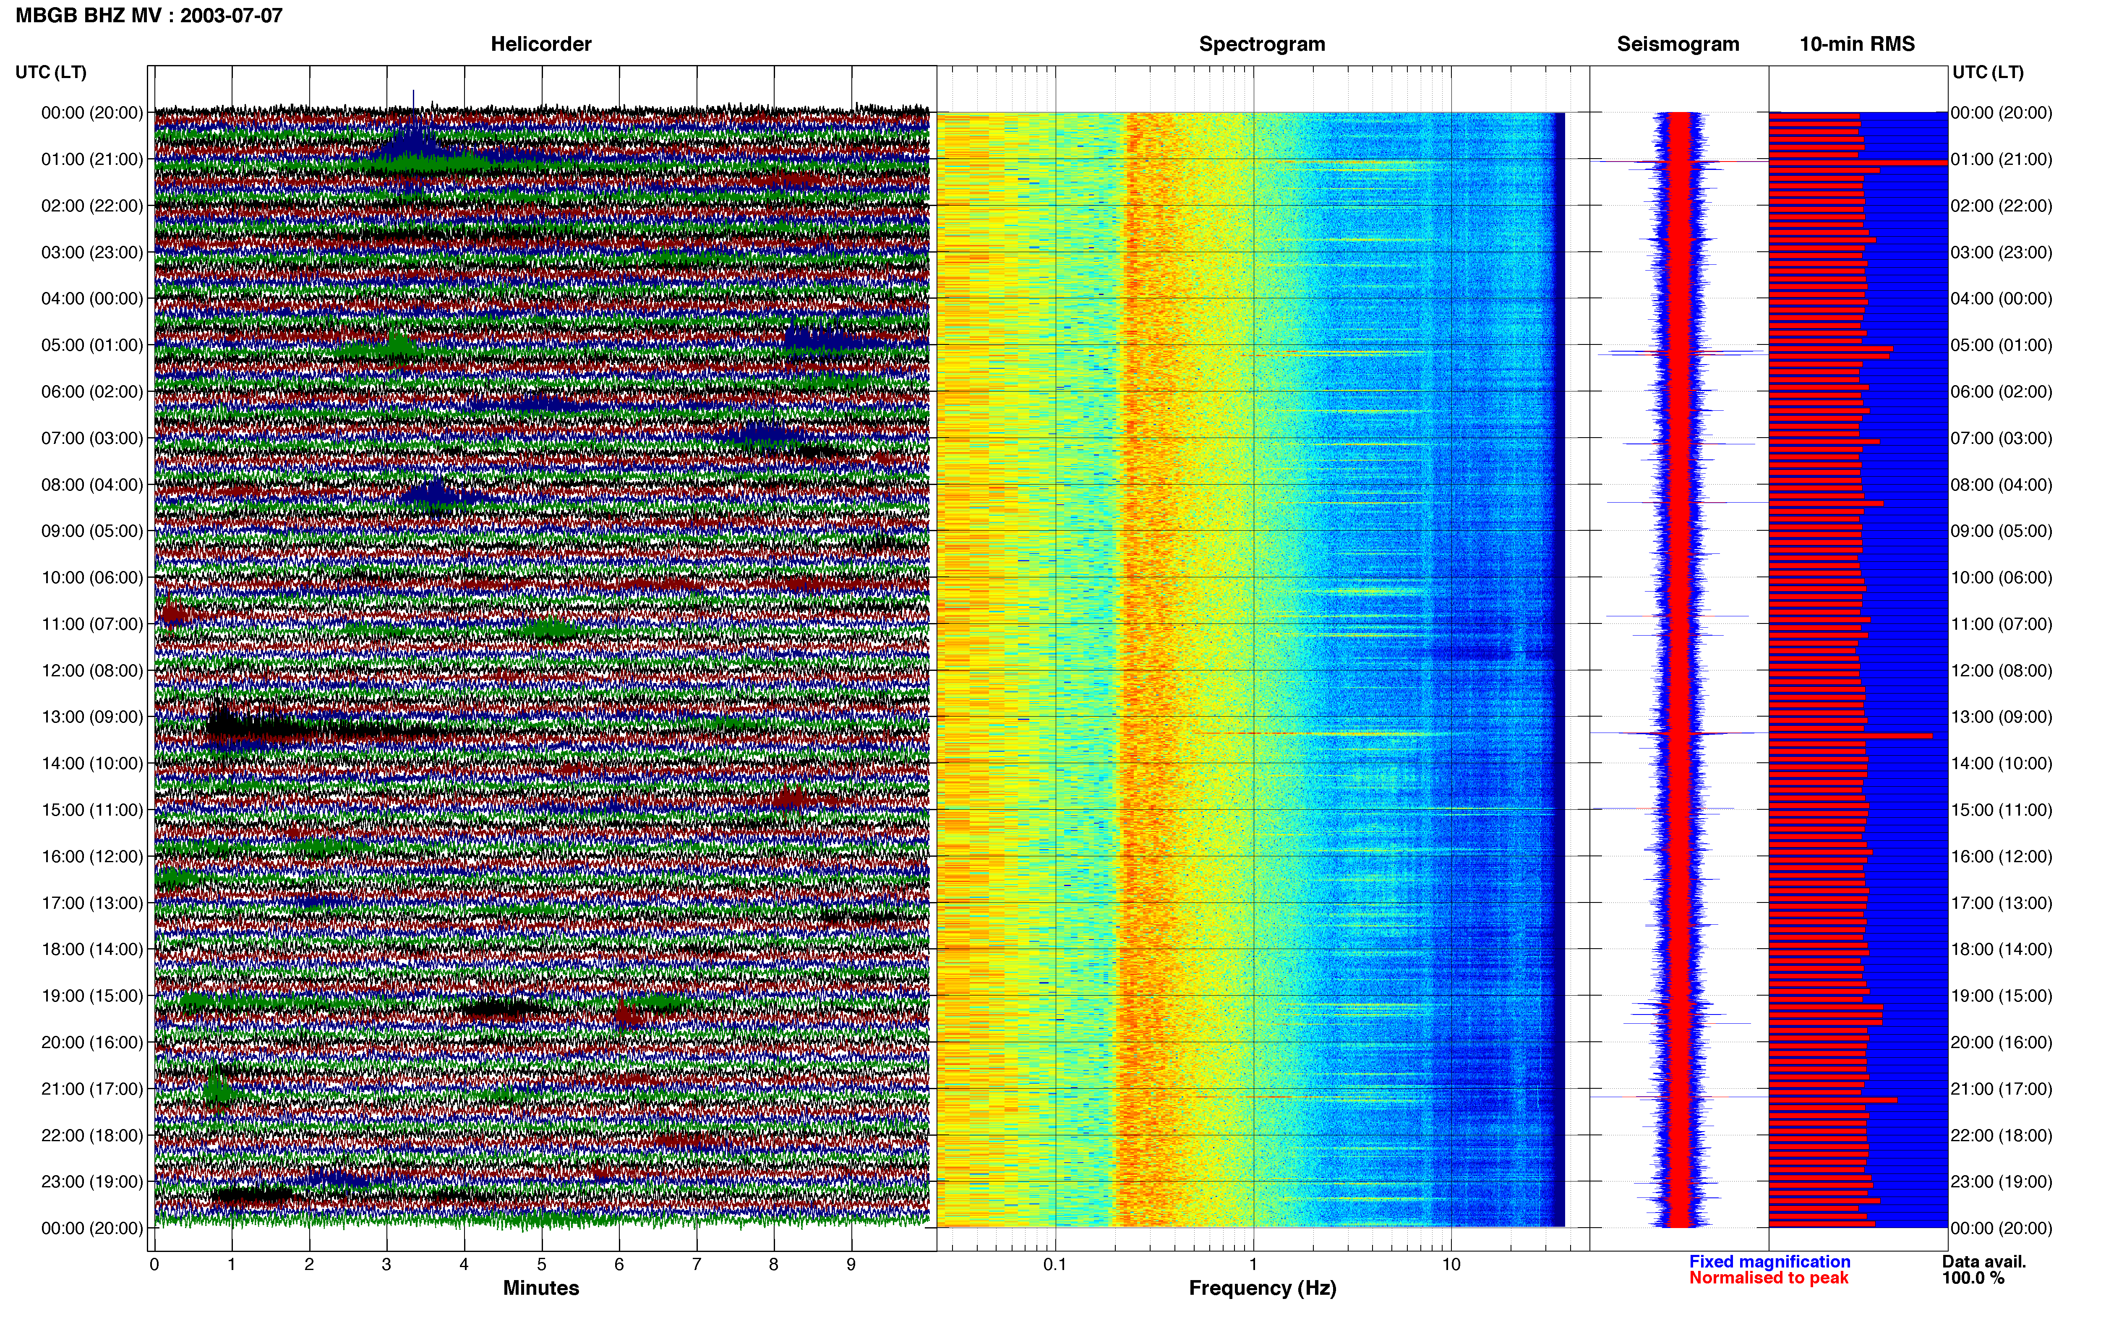Click the plot title 'MBGB BHZ MV : 2003-07-07'
This screenshot has height=1317, width=2106.
[149, 16]
